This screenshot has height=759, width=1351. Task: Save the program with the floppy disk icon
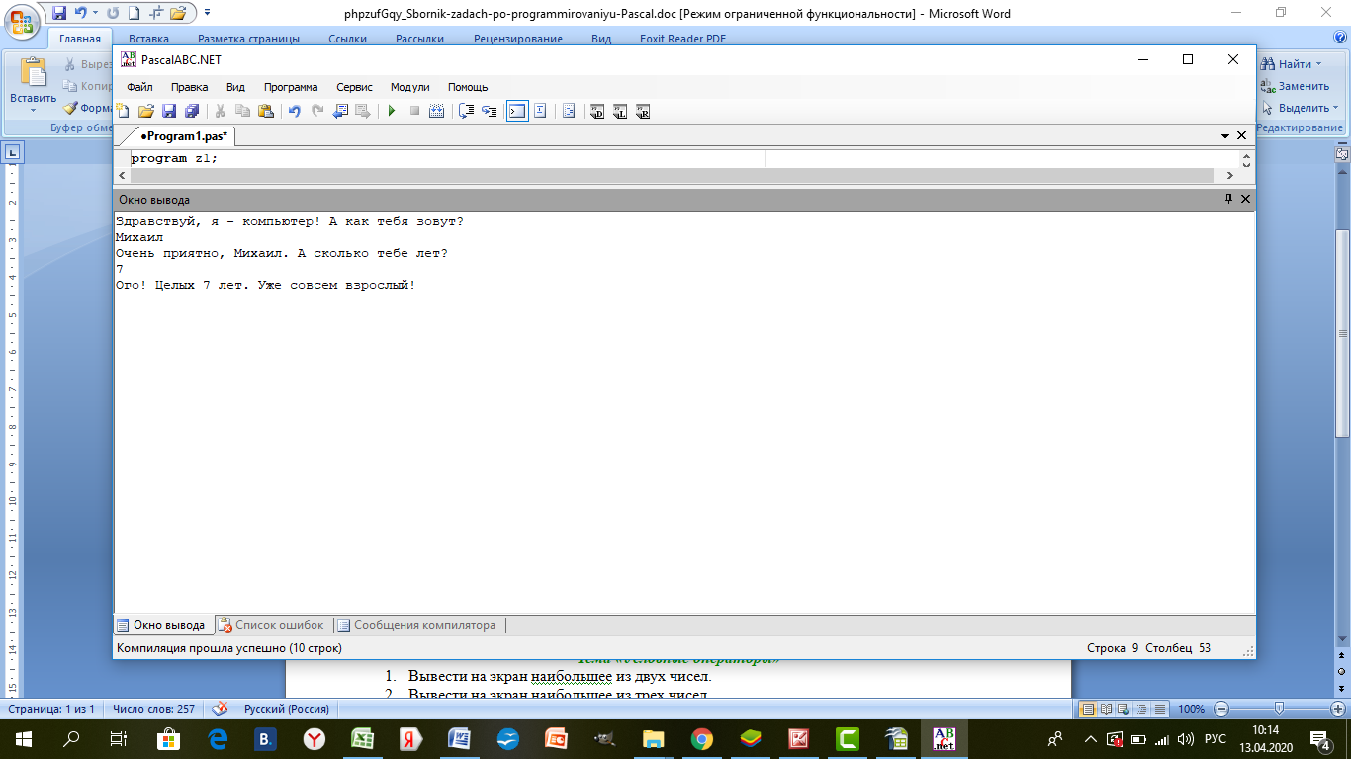pos(169,111)
